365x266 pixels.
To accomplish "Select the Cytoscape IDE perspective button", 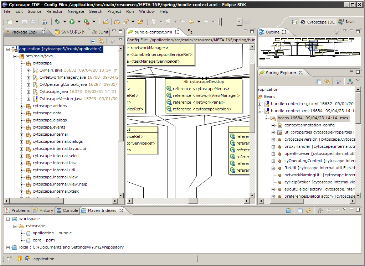I will tap(318, 22).
